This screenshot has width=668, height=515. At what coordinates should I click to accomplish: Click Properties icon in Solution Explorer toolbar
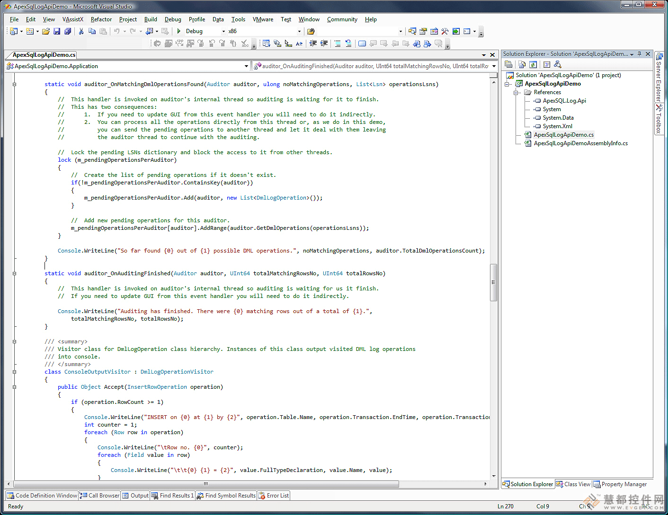pos(508,64)
